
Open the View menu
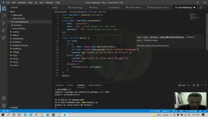click(x=30, y=3)
